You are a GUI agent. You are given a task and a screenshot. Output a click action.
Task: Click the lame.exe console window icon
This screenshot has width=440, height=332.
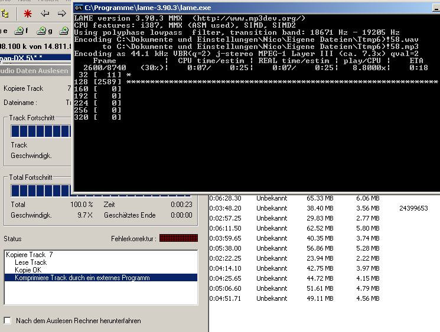(x=79, y=8)
